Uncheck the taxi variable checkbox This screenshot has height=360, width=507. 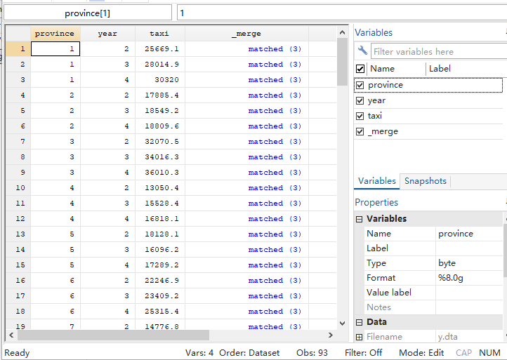tap(360, 116)
